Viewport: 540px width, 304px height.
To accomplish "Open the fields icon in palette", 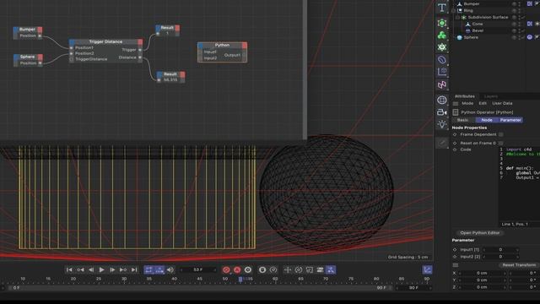I will (x=442, y=72).
